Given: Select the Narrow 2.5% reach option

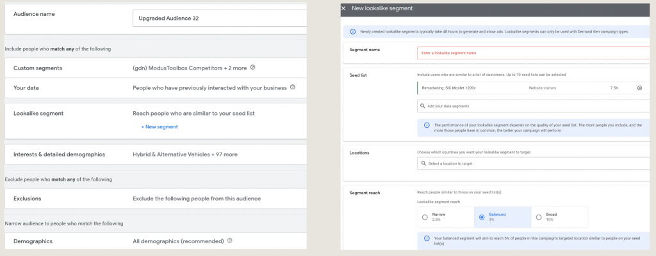Looking at the screenshot, I should pyautogui.click(x=425, y=217).
